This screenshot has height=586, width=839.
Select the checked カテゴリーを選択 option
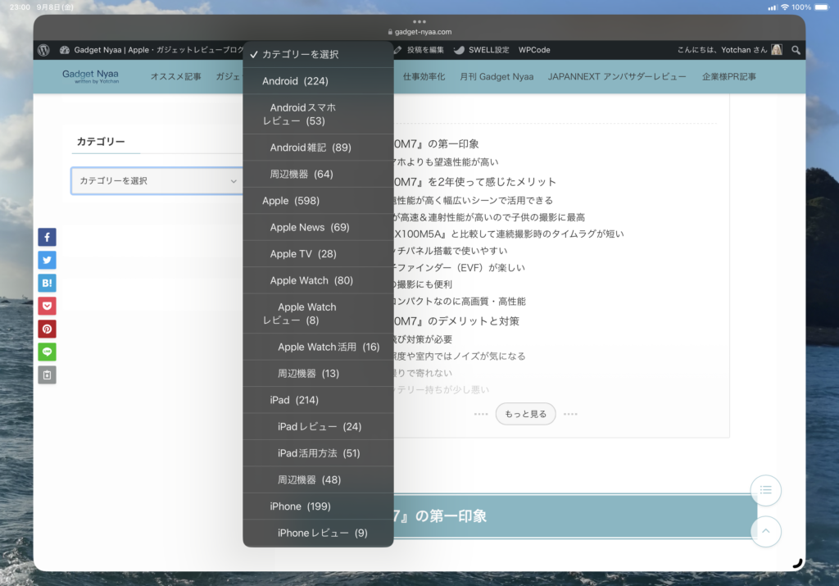point(319,54)
